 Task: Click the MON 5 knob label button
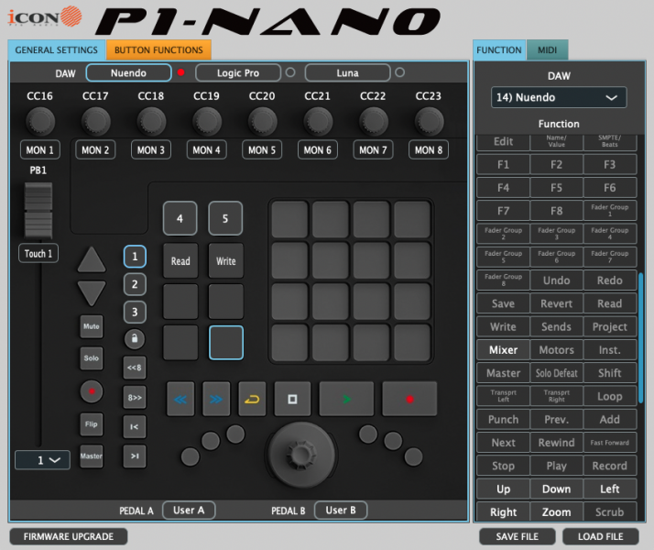coord(262,149)
